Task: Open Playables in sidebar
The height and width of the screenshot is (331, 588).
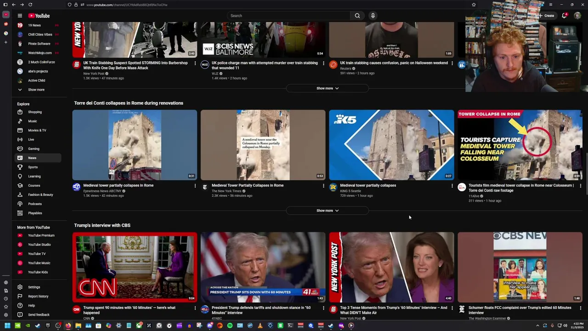Action: [38, 213]
